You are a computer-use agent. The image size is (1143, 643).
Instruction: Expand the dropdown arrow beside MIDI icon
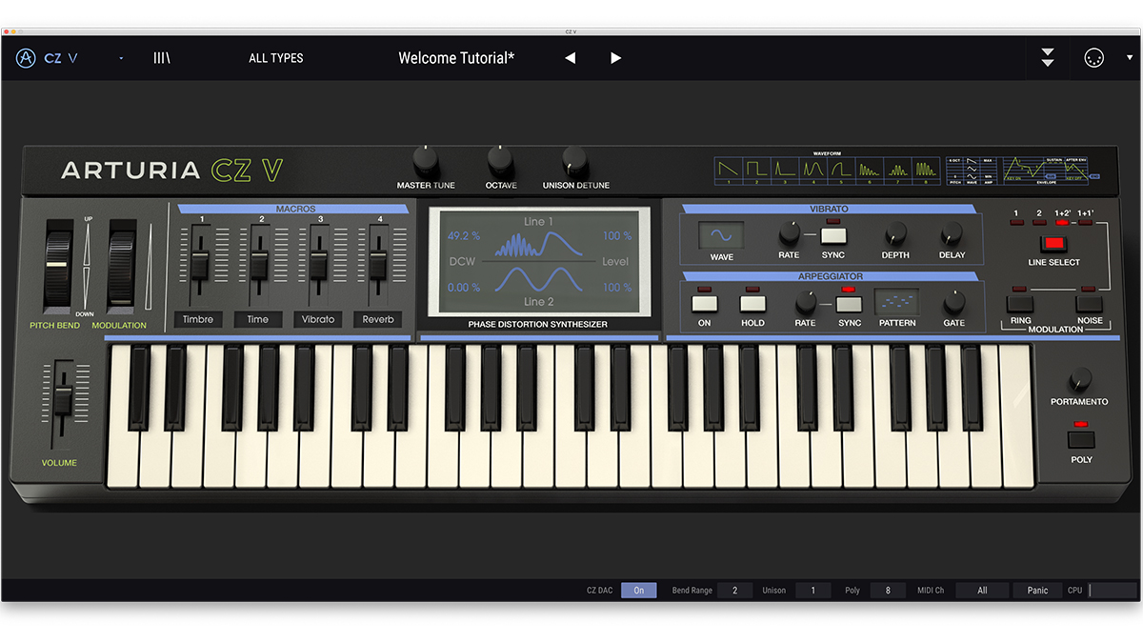(x=1130, y=58)
